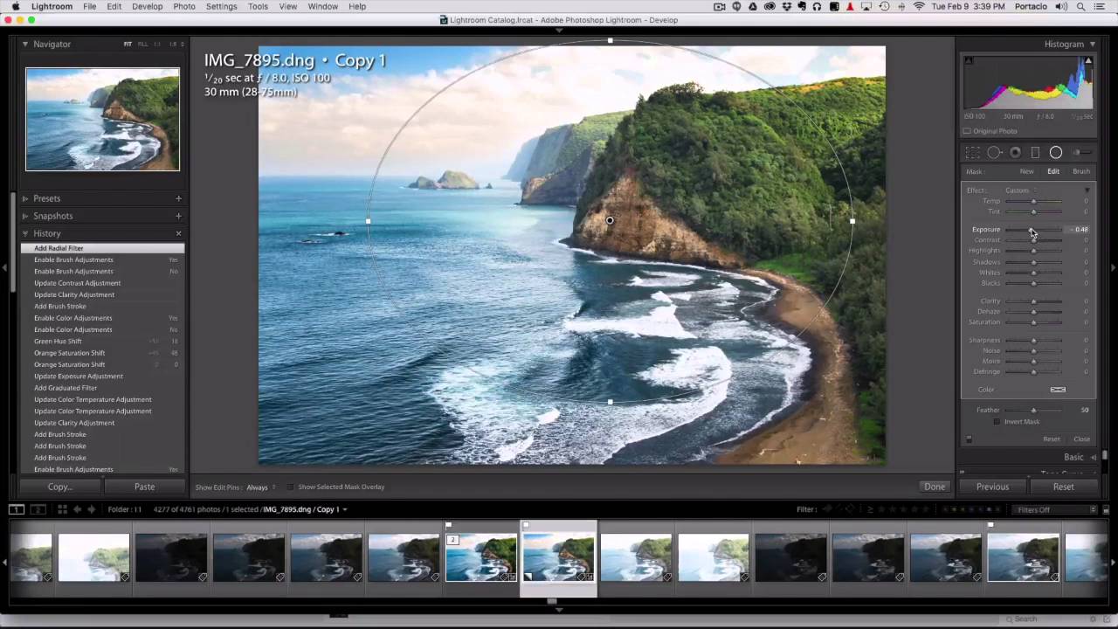The width and height of the screenshot is (1118, 629).
Task: Go forward to next source arrow
Action: (91, 509)
